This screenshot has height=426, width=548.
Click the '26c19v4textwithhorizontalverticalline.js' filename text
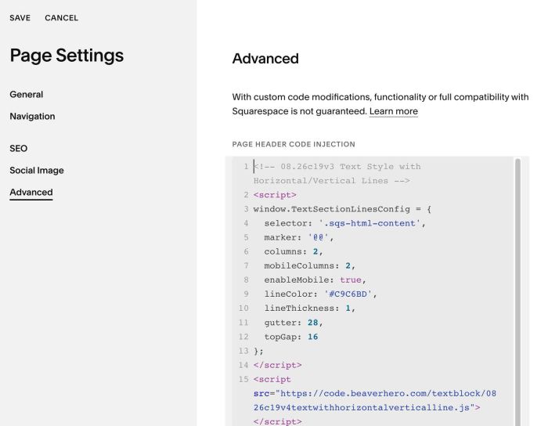(362, 407)
